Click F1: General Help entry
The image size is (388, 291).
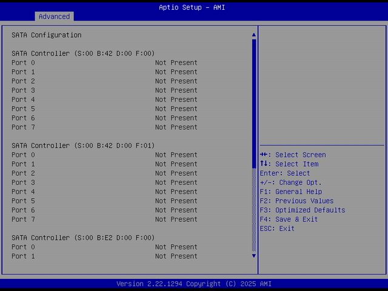[291, 192]
